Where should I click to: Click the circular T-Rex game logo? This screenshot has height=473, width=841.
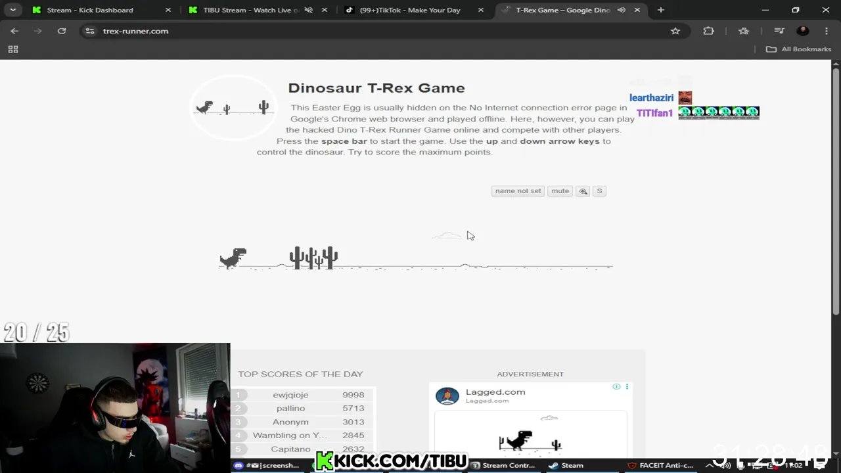click(234, 107)
